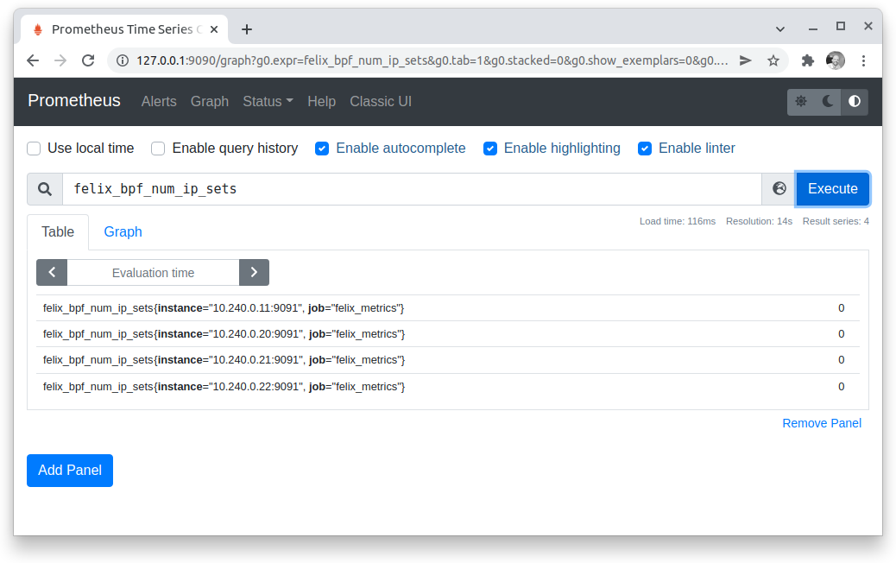
Task: Select result row for instance 10.240.0.20:9091
Action: (448, 334)
